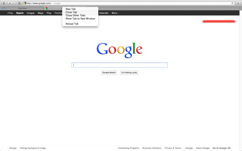Open Play in the Google bar
Viewport: 242px width, 151px height.
click(x=49, y=13)
